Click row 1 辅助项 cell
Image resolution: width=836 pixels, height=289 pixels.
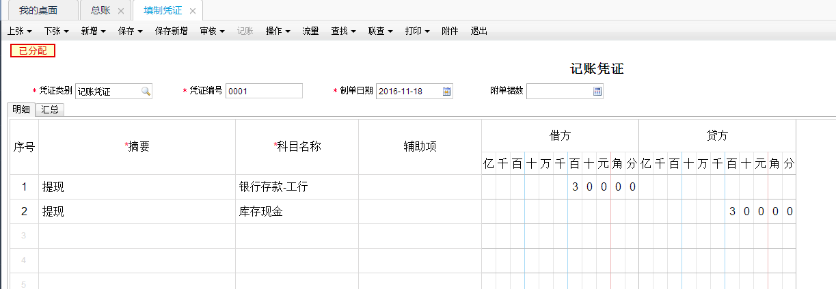click(420, 187)
